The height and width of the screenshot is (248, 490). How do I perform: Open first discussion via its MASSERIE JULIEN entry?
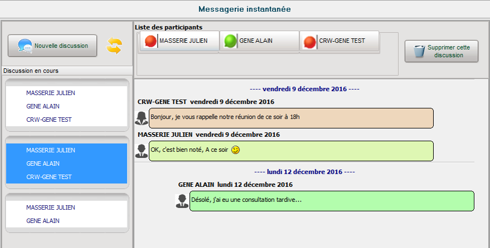51,93
